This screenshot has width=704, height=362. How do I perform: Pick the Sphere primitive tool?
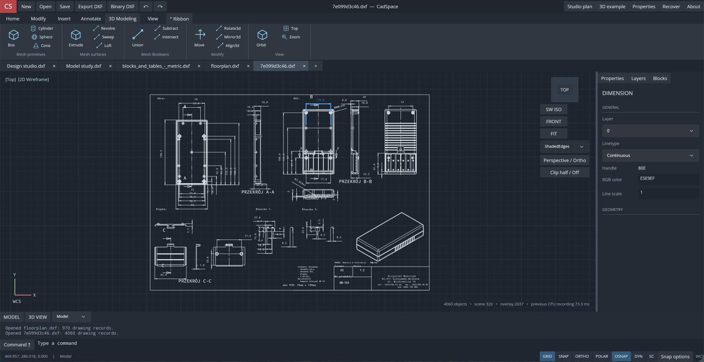point(42,37)
